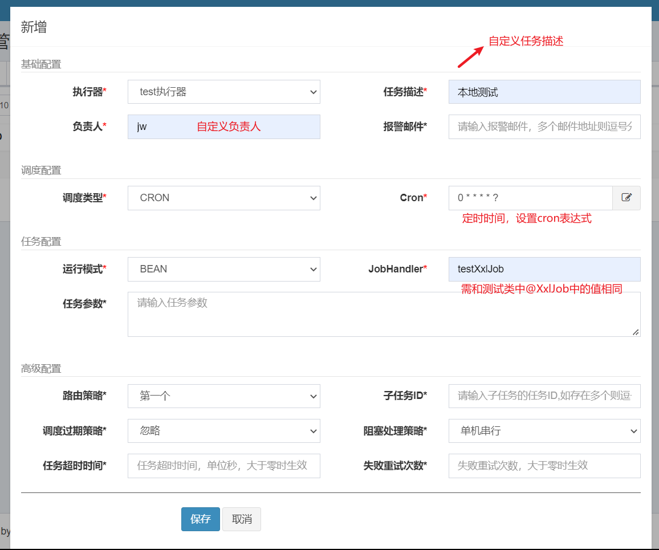The image size is (659, 550).
Task: Open the 执行器 dropdown showing test执行器
Action: pos(223,92)
